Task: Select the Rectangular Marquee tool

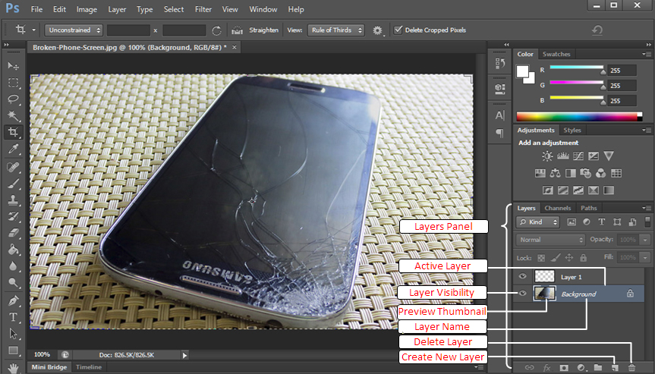Action: tap(13, 83)
